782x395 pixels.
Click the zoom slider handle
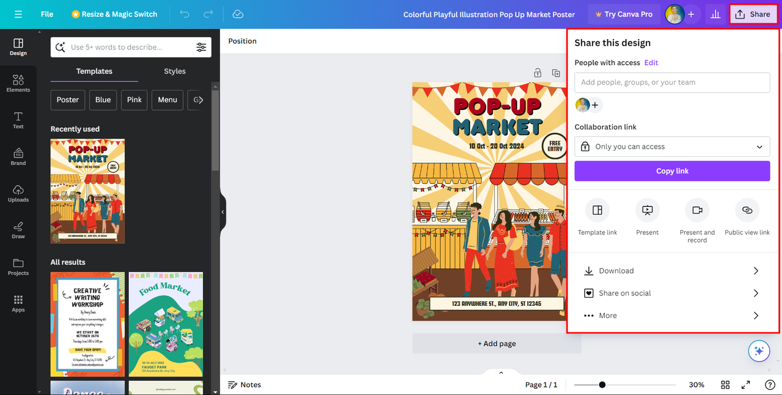(x=602, y=385)
